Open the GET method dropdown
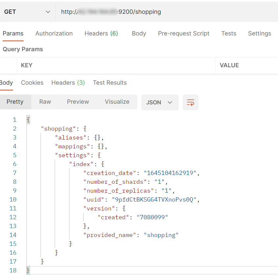278x278 pixels. (x=28, y=12)
